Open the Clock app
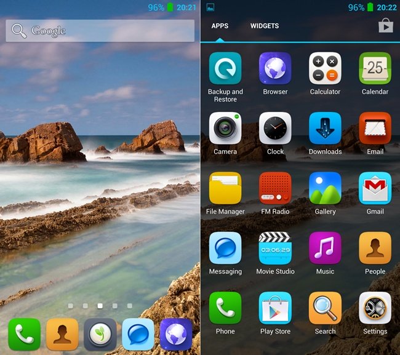The image size is (400, 355). click(x=275, y=128)
